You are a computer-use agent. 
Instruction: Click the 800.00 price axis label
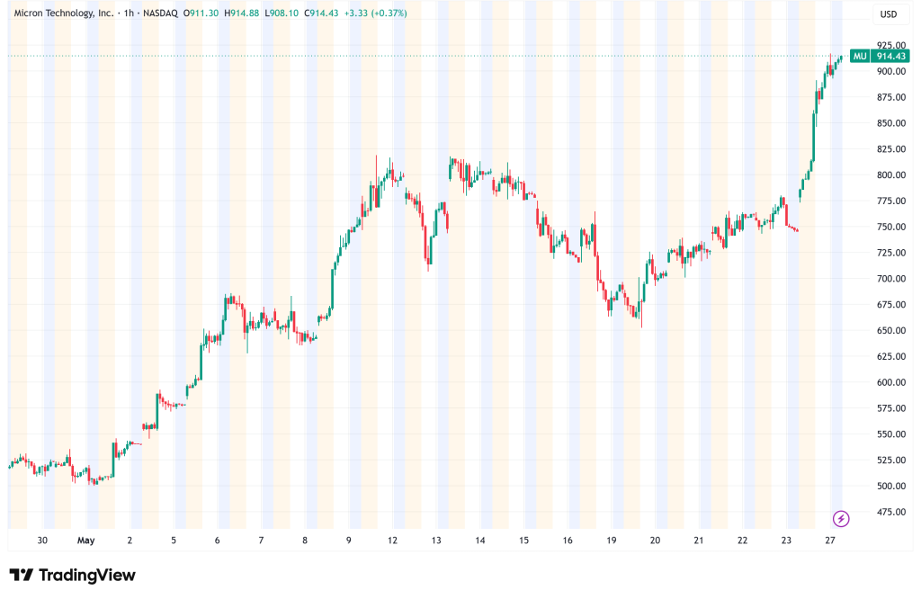pos(891,174)
